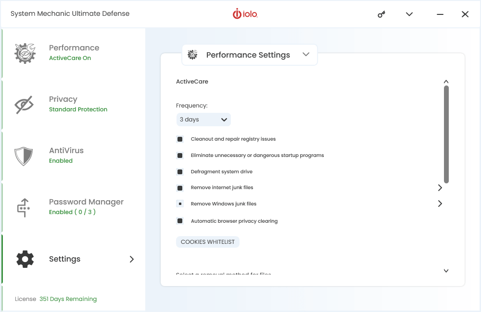The width and height of the screenshot is (481, 312).
Task: Select the Settings gear icon in sidebar
Action: tap(25, 259)
